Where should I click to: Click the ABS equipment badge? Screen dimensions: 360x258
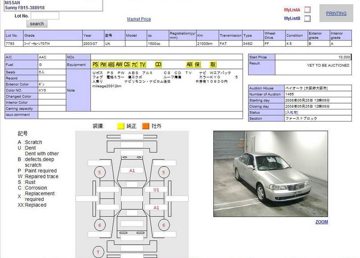click(111, 65)
